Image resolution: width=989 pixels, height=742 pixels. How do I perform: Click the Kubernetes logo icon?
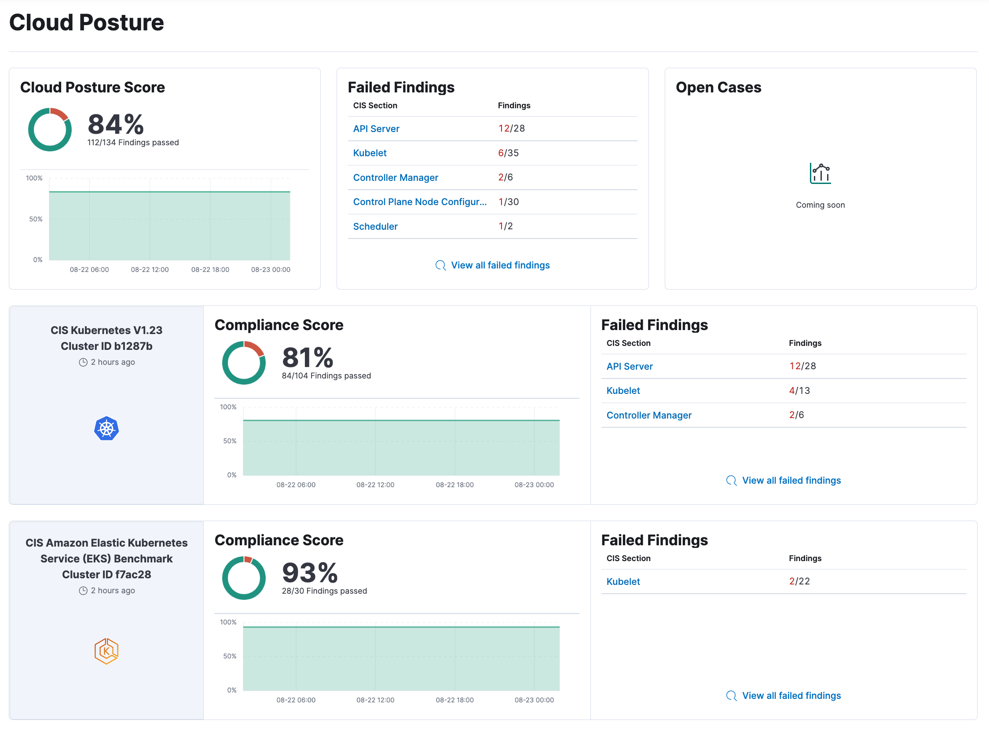tap(106, 429)
